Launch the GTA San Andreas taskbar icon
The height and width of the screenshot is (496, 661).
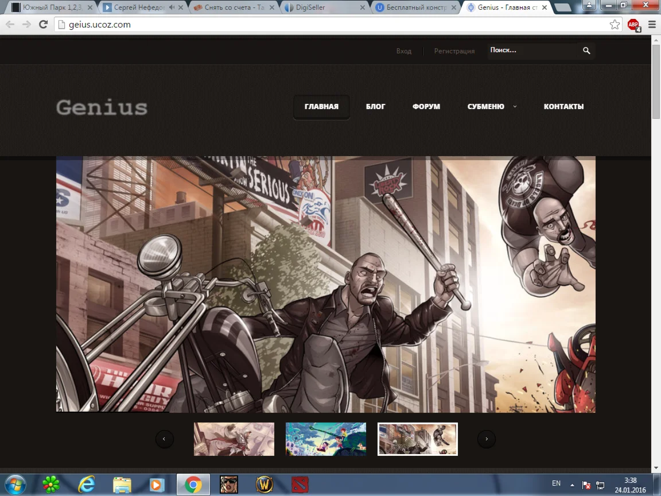229,485
